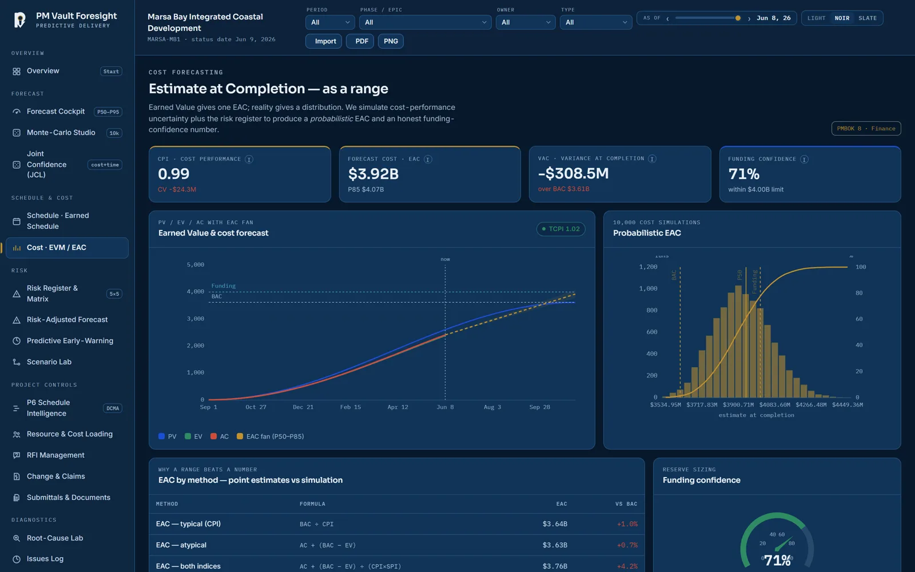
Task: Toggle the EAC fan (P50–P85) legend series
Action: coord(270,436)
